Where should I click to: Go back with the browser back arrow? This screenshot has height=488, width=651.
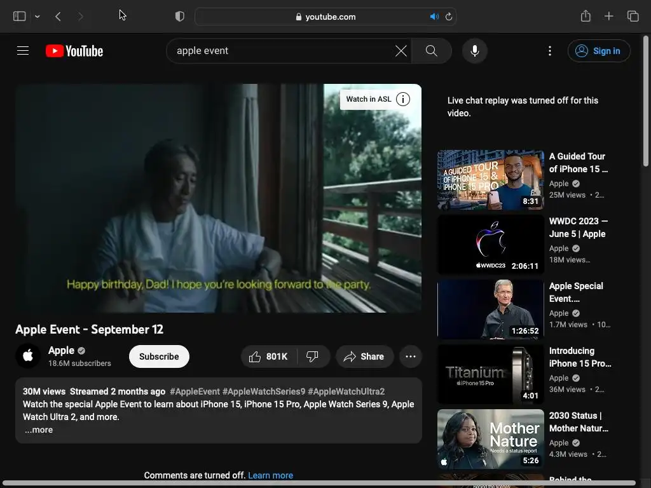(x=58, y=17)
